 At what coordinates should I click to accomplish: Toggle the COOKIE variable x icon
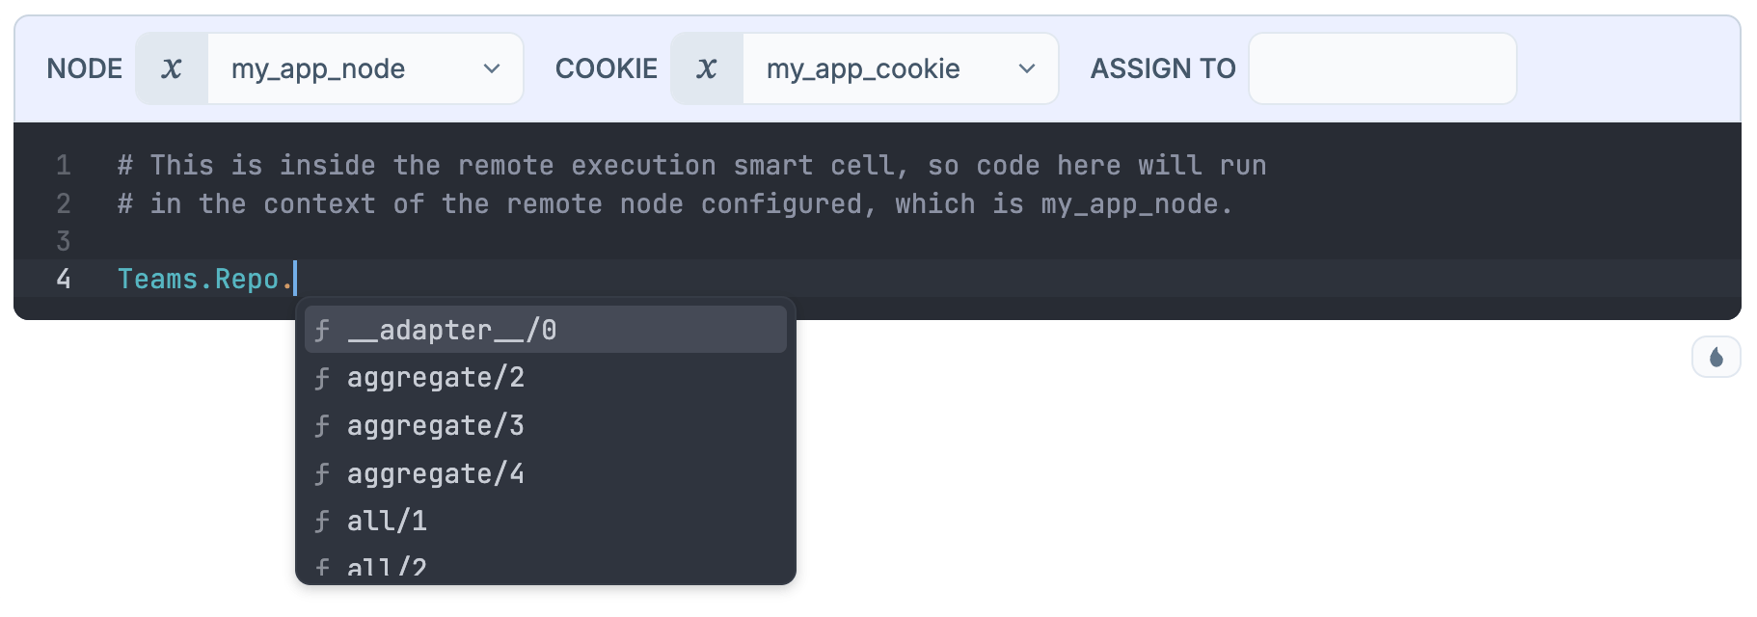coord(707,68)
